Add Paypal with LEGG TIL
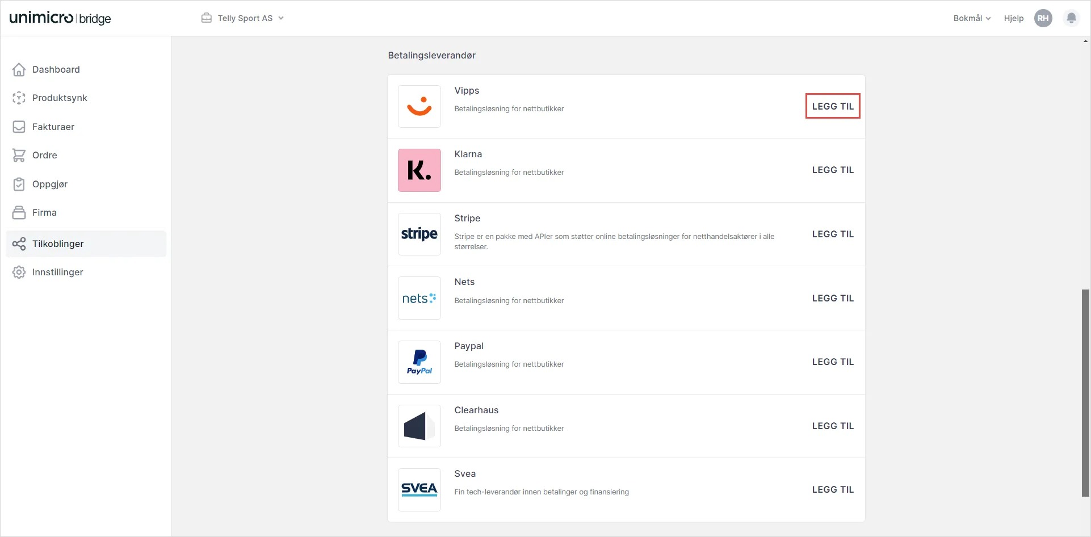The height and width of the screenshot is (537, 1091). click(833, 362)
